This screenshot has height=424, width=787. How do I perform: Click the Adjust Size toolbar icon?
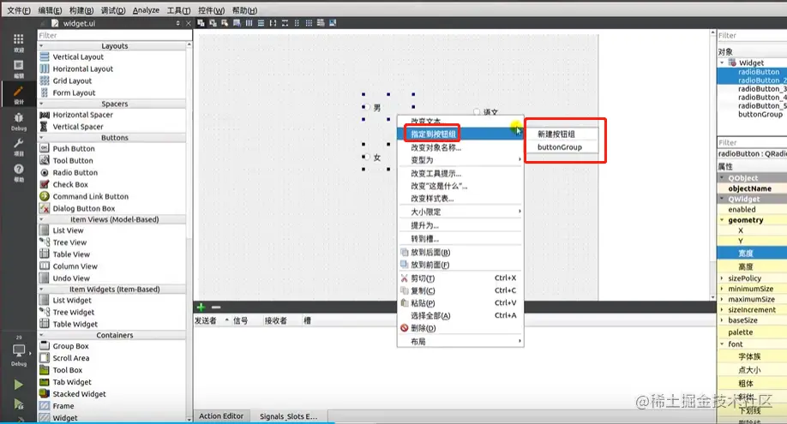tap(333, 23)
